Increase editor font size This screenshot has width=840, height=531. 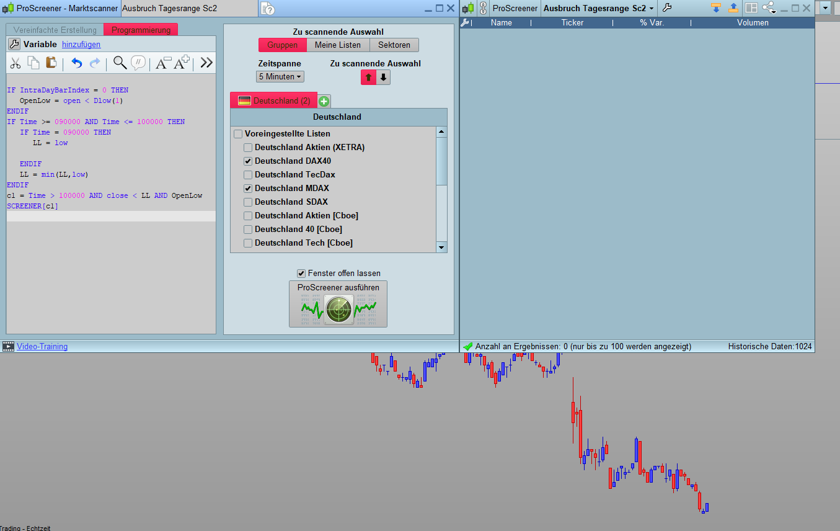point(182,63)
